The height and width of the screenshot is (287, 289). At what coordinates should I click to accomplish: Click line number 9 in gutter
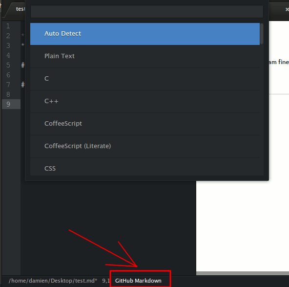[x=8, y=104]
